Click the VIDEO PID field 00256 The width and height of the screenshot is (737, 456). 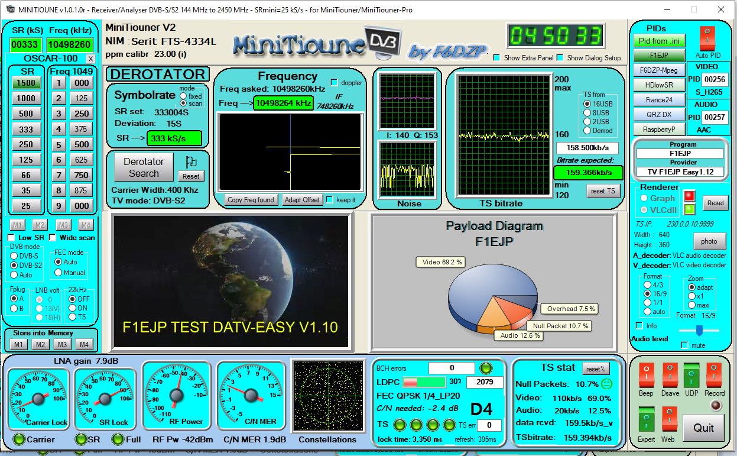pos(715,80)
